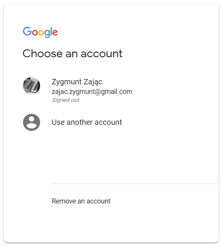The height and width of the screenshot is (247, 223).
Task: Click the zajac.zygmunt@gmail.com email address
Action: click(92, 92)
